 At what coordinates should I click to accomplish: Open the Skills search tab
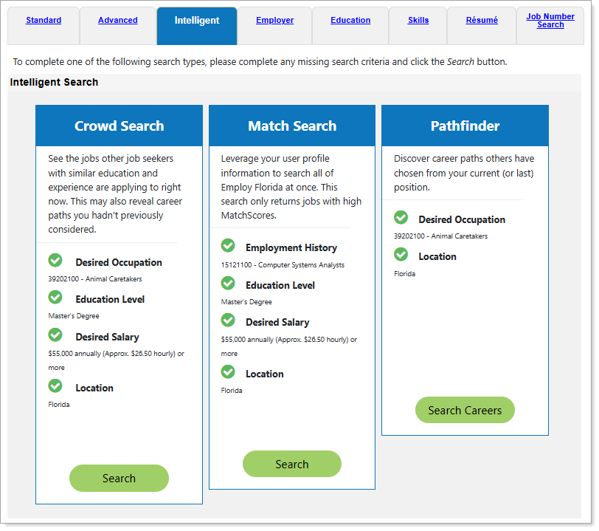(x=418, y=21)
